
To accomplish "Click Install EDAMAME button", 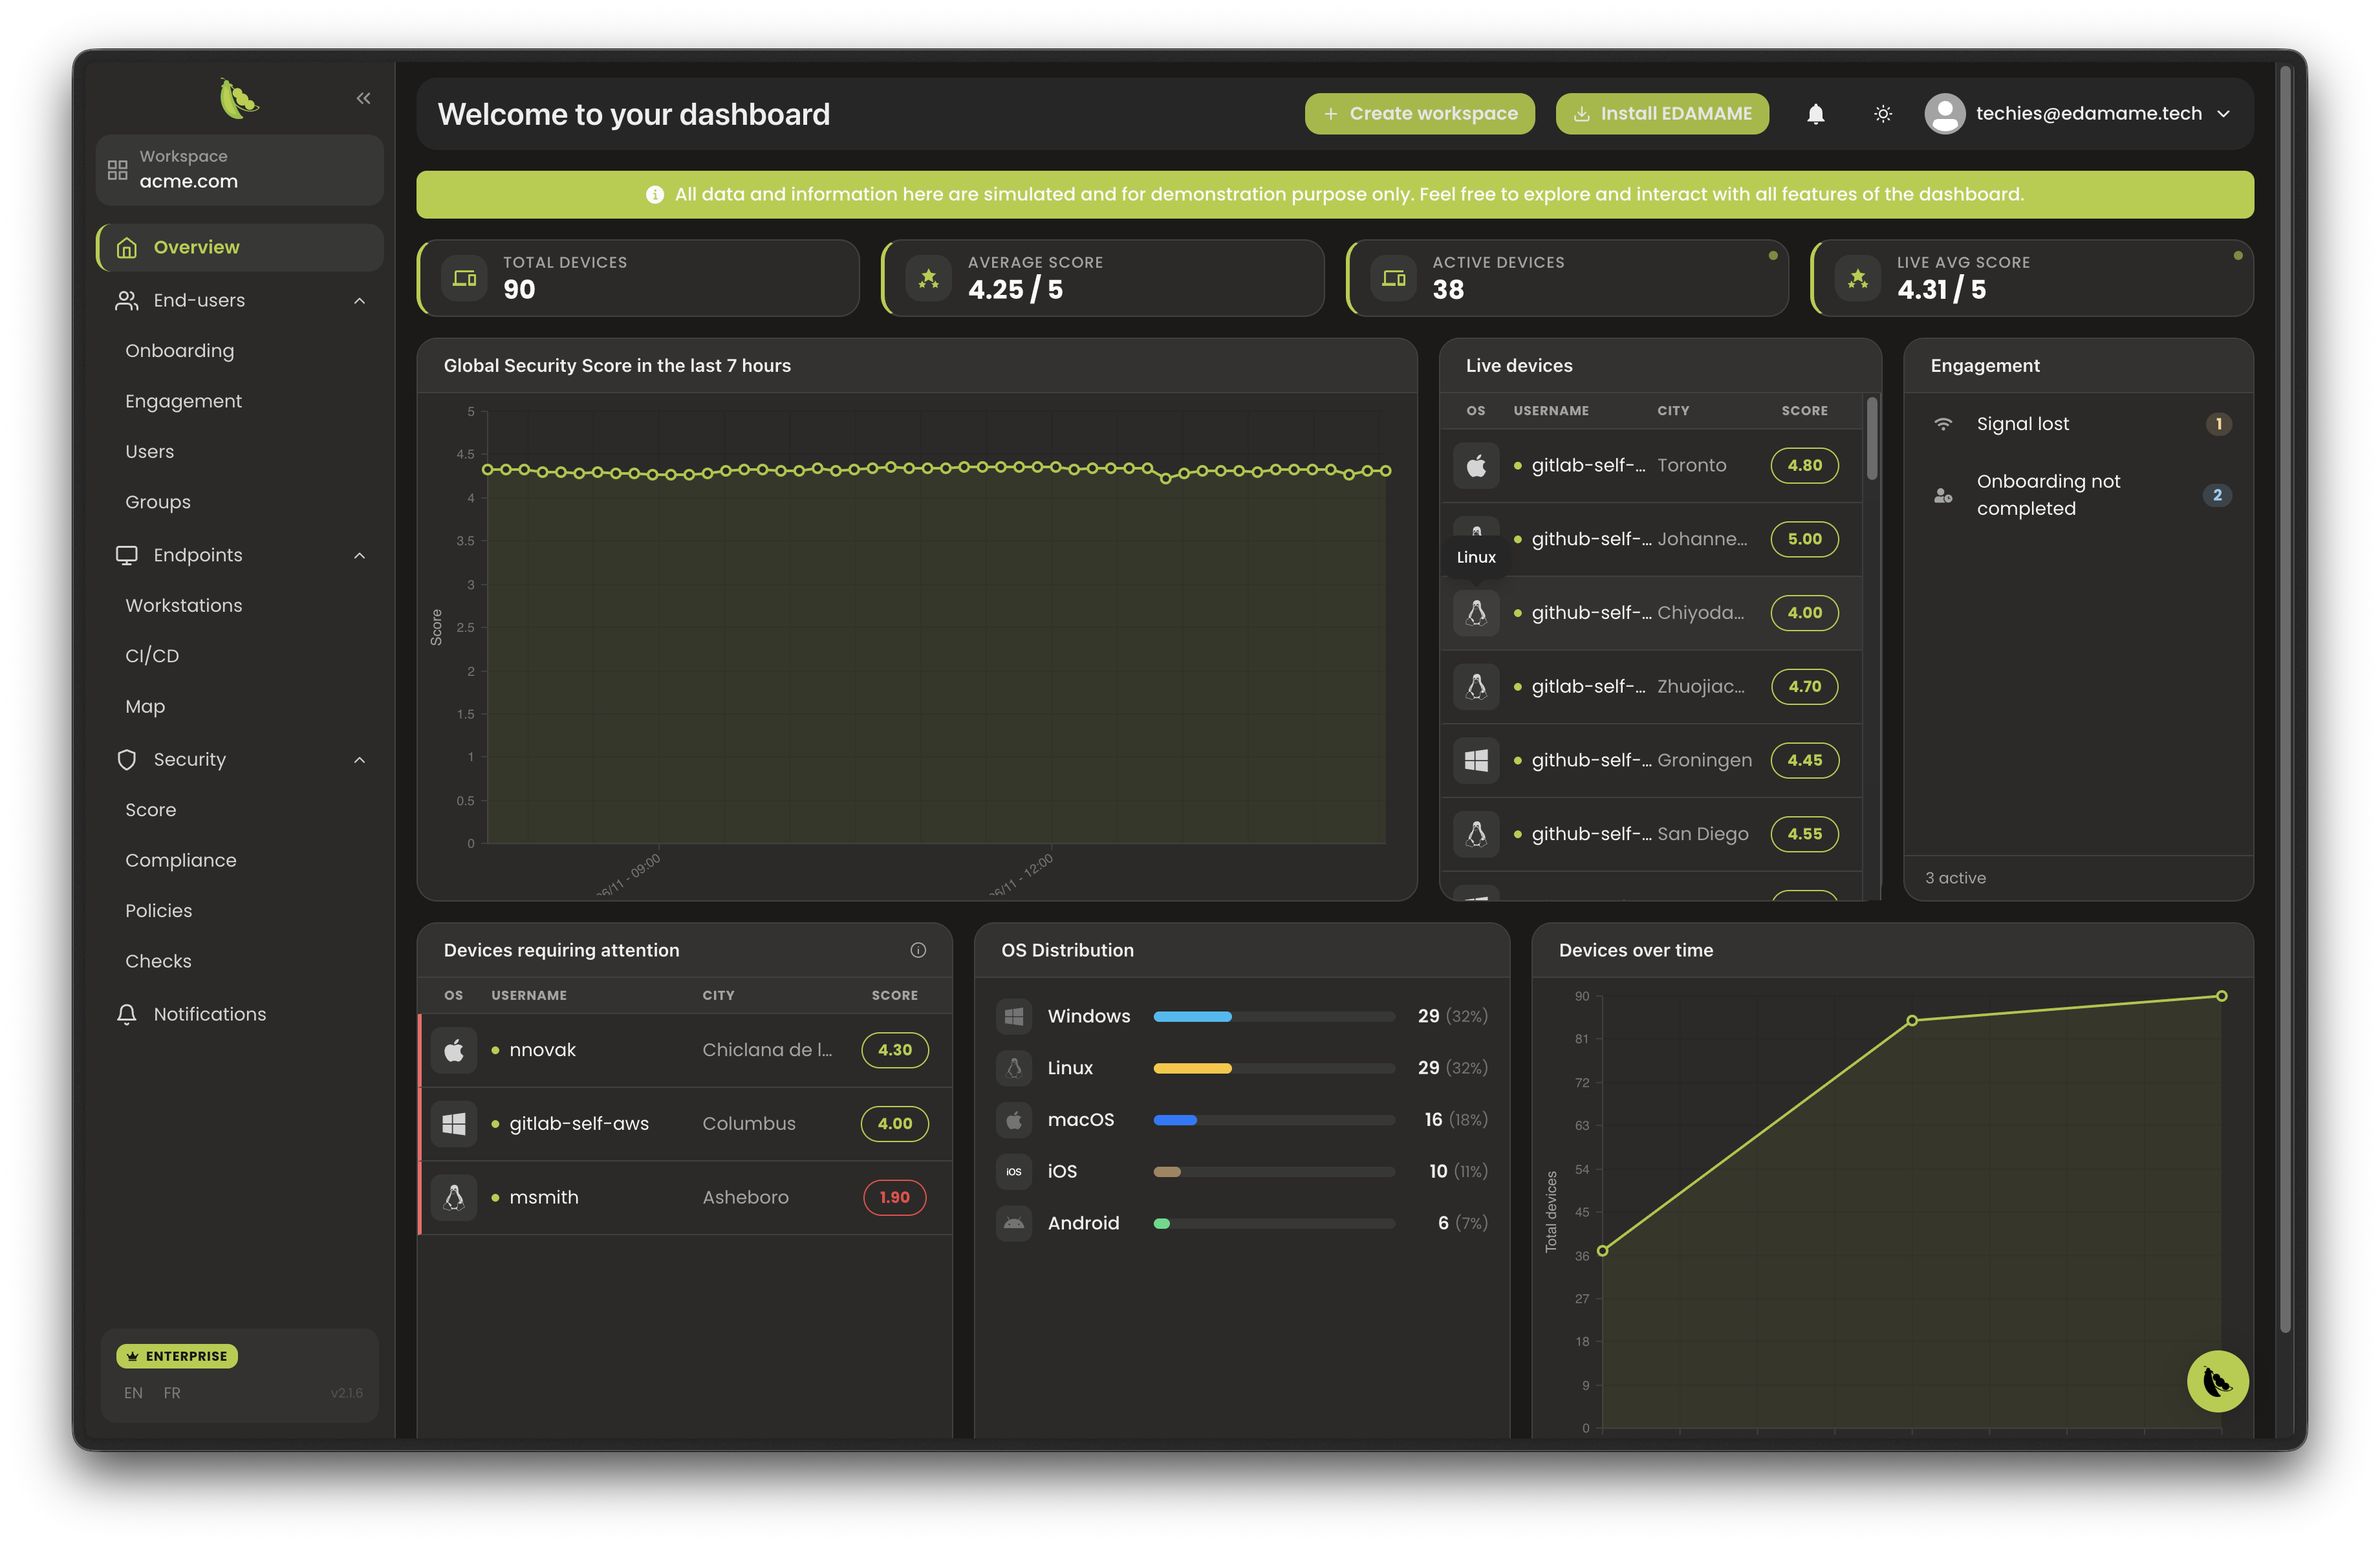I will coord(1661,114).
